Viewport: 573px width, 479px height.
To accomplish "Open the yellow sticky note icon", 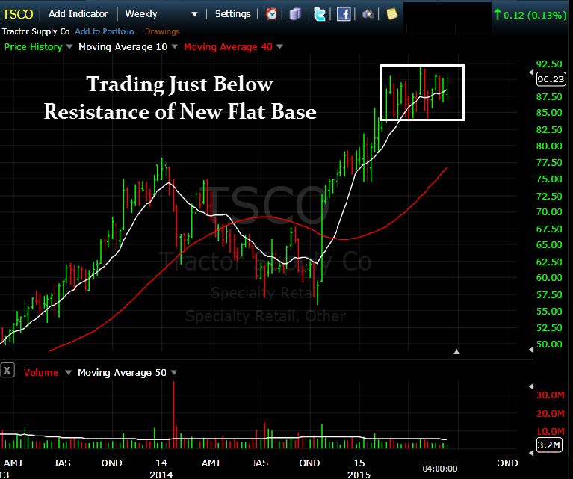I will [391, 14].
